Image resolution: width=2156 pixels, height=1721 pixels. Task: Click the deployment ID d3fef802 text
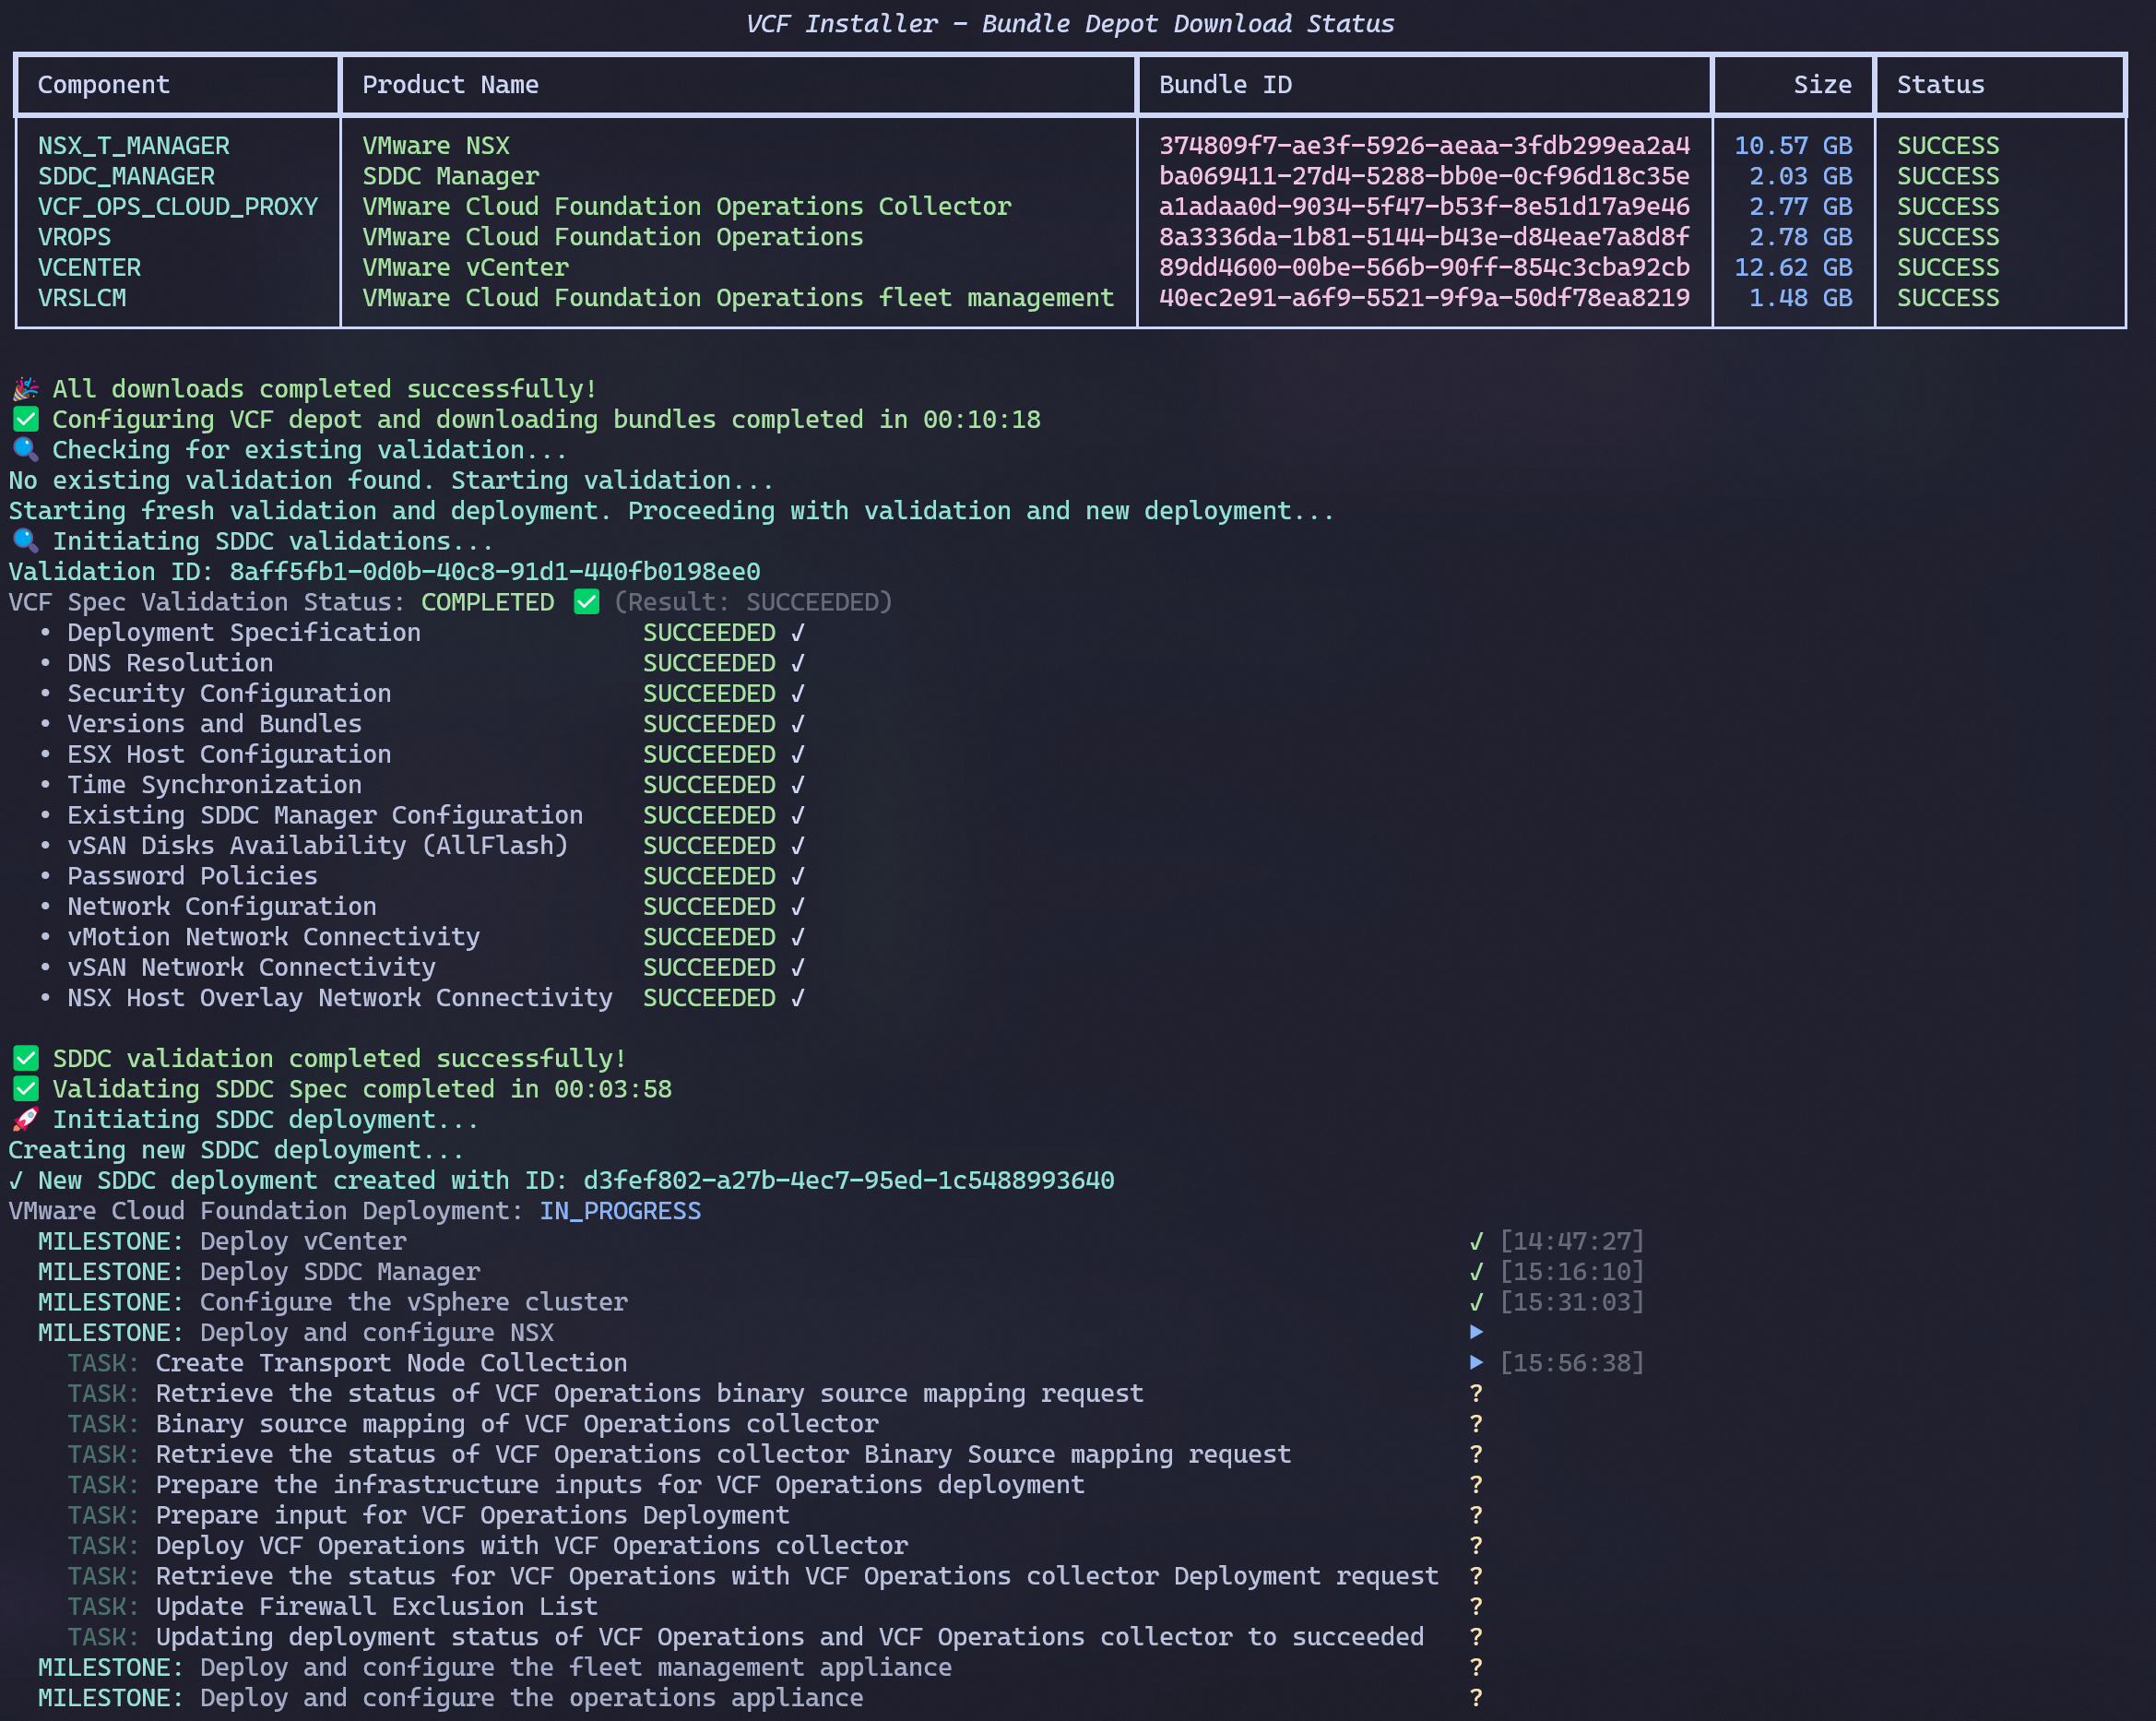[x=848, y=1180]
